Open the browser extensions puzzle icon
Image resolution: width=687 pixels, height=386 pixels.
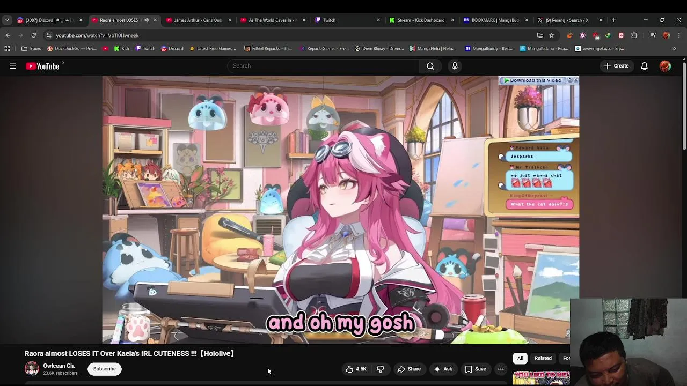[x=634, y=35]
